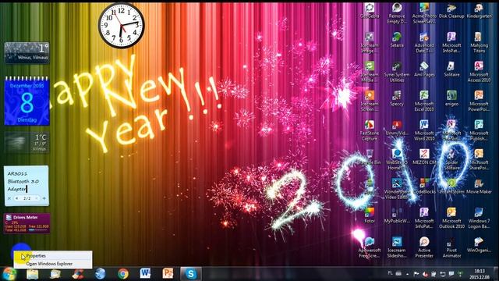Launch CodeBlocks from the desktop
This screenshot has height=281, width=499.
click(424, 186)
